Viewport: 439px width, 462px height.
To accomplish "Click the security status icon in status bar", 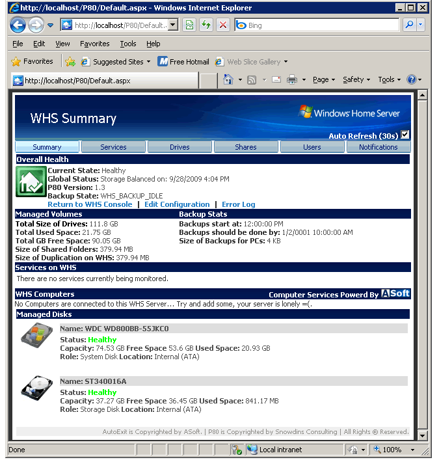I will pyautogui.click(x=237, y=450).
